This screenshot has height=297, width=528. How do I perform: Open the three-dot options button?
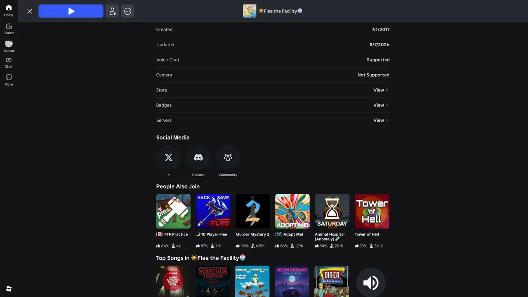tap(127, 11)
